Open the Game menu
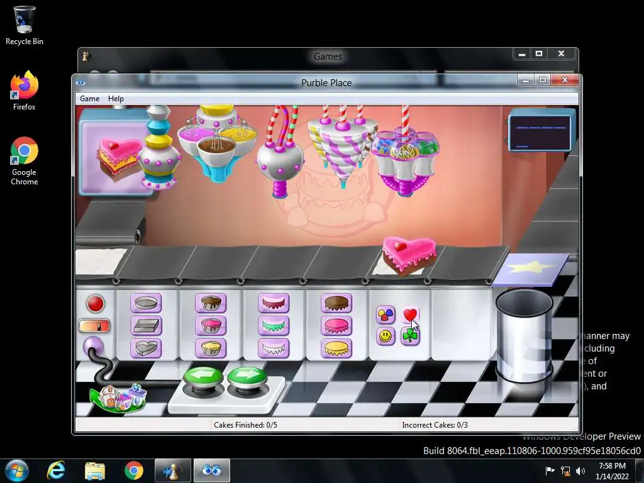 tap(89, 99)
